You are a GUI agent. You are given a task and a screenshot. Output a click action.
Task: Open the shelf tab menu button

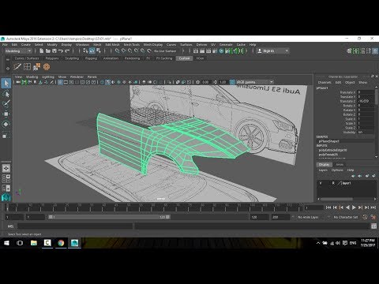pyautogui.click(x=8, y=59)
